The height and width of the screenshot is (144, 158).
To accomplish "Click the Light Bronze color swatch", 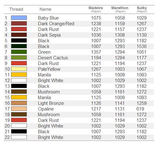I will [x=19, y=103].
